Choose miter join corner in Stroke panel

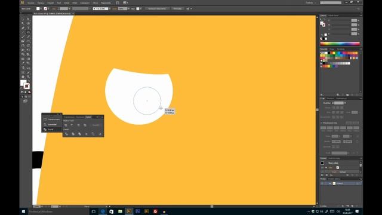[334, 112]
